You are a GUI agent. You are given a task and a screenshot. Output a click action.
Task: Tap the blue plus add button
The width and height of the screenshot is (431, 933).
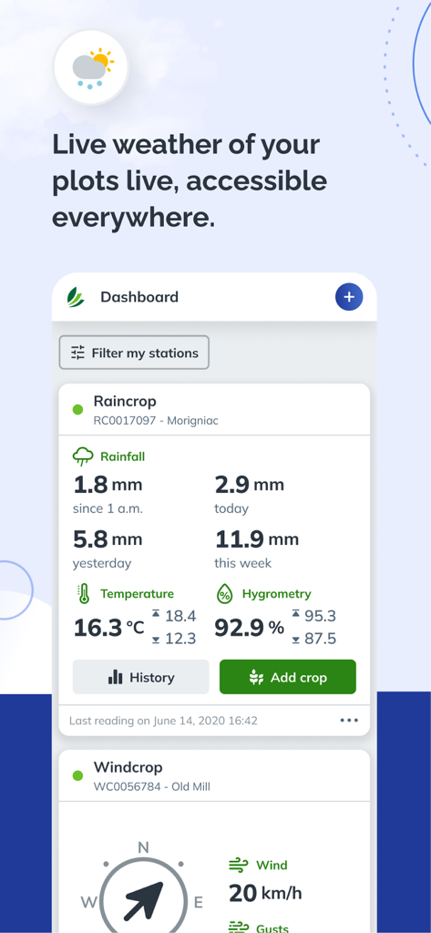349,296
